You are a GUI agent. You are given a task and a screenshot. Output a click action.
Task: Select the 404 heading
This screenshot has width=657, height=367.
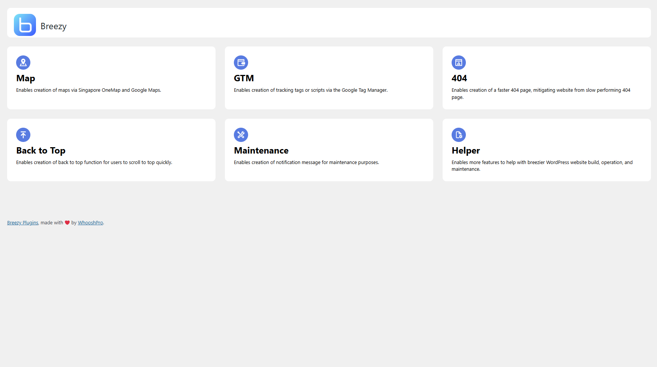click(x=459, y=78)
